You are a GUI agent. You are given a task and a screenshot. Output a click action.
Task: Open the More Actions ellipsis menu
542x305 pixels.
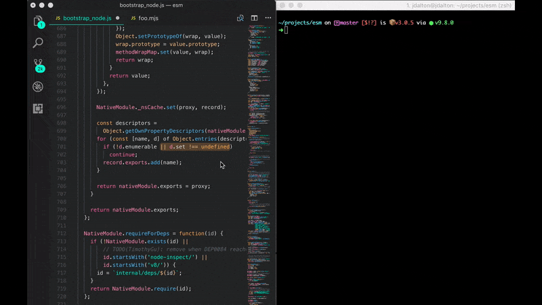pos(268,18)
